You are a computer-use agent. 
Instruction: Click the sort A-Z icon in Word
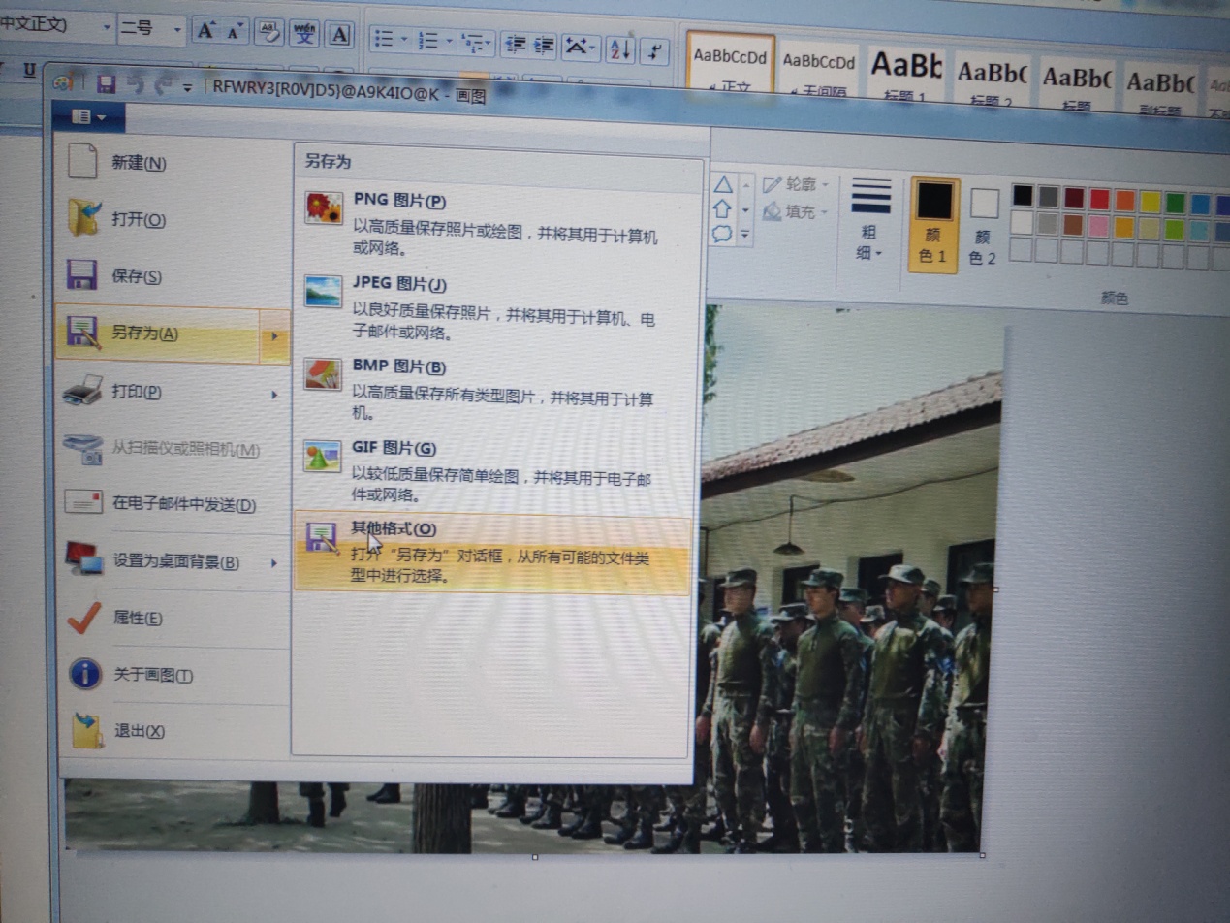coord(621,50)
